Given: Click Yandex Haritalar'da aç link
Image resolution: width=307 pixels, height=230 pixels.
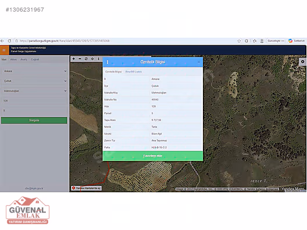Looking at the screenshot, I should [86, 188].
